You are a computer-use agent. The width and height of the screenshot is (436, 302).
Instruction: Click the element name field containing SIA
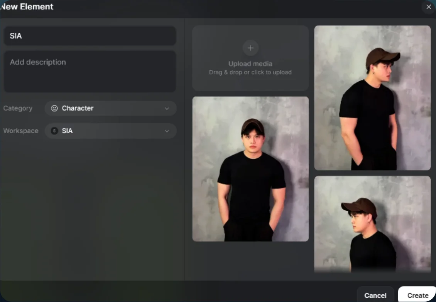[x=90, y=36]
